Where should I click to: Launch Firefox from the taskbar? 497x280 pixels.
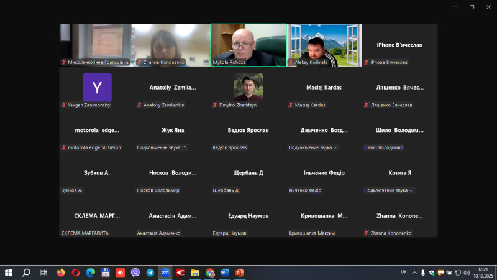click(60, 273)
